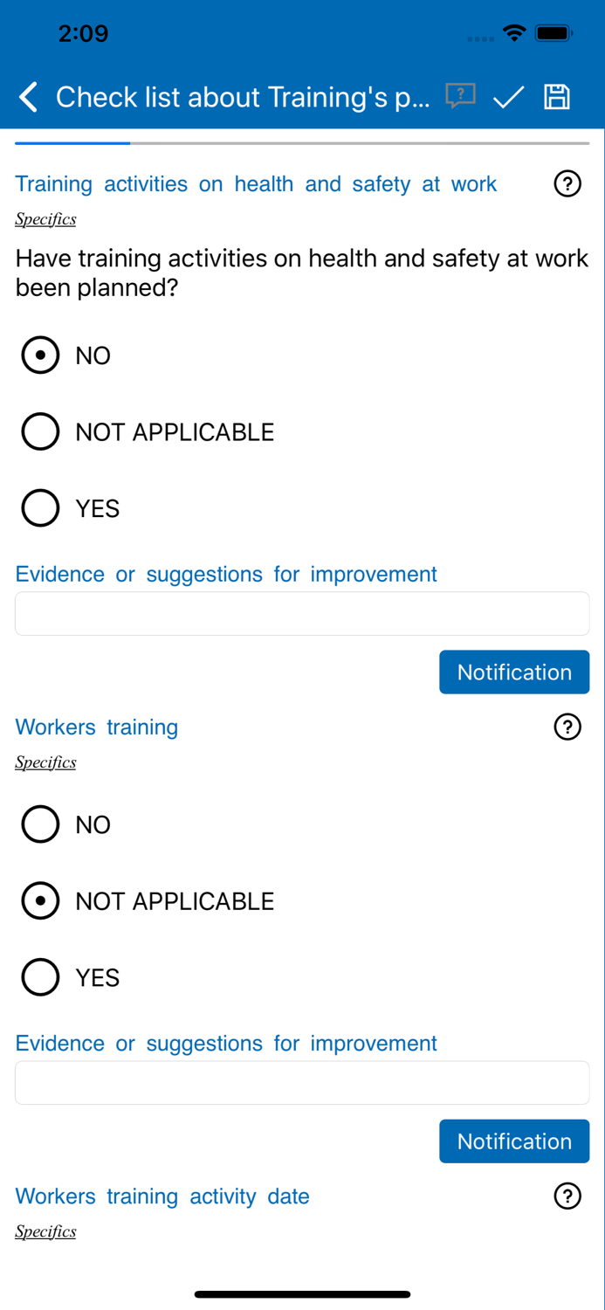The height and width of the screenshot is (1310, 605).
Task: Open help for Training activities on health and safety
Action: pos(567,183)
